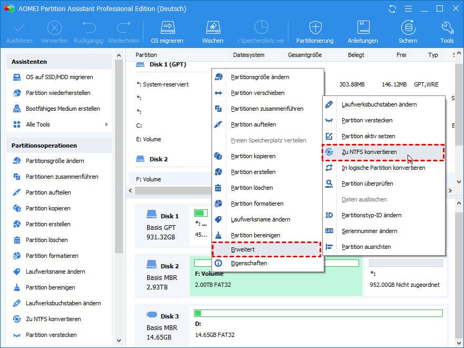Choose Partition verschieben in context menu
Screen dimensions: 464x348
point(268,93)
